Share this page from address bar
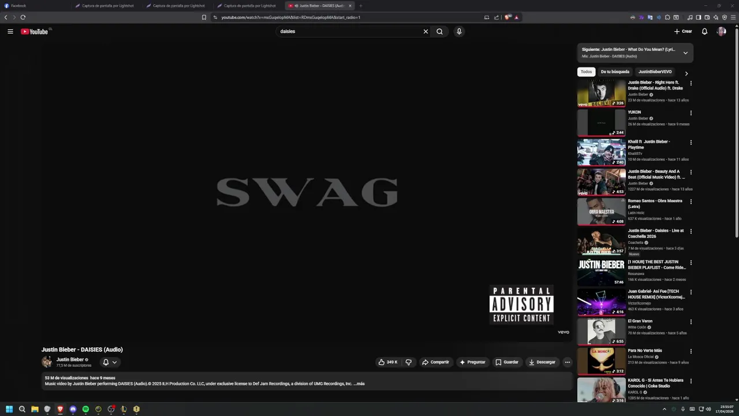 point(497,17)
